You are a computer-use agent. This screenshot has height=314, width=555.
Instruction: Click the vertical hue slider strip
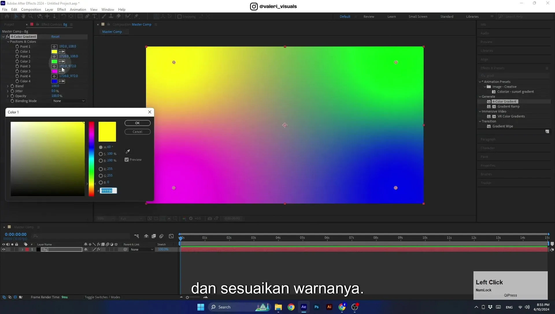pos(91,159)
